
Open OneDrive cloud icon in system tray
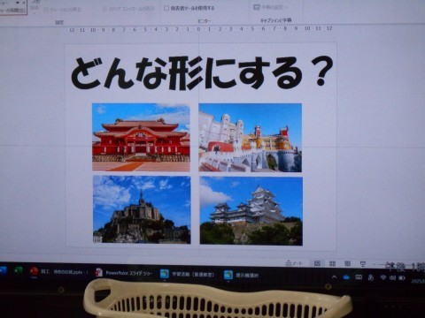click(x=346, y=277)
